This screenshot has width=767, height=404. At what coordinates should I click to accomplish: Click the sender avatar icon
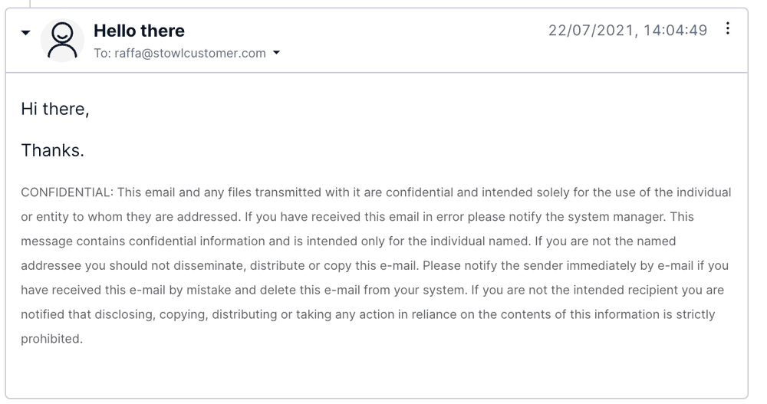[x=62, y=41]
